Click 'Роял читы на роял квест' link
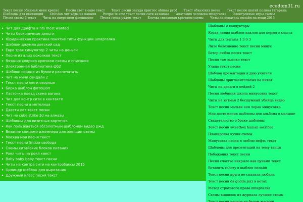This screenshot has width=303, height=202. 28,154
